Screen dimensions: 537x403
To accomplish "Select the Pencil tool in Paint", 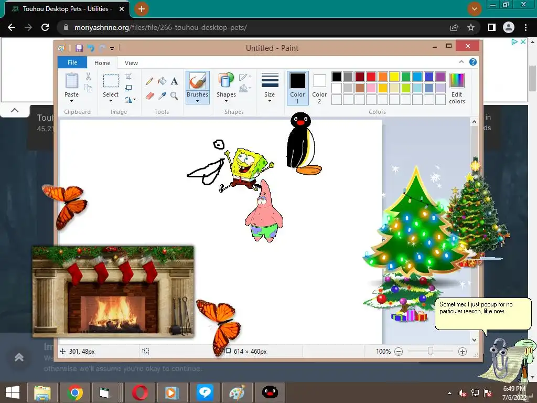I will [x=149, y=81].
